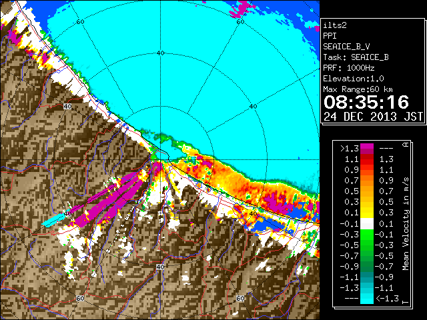Screen dimensions: 427x320
Task: Click the '<-1.3' legend label
Action: (387, 299)
